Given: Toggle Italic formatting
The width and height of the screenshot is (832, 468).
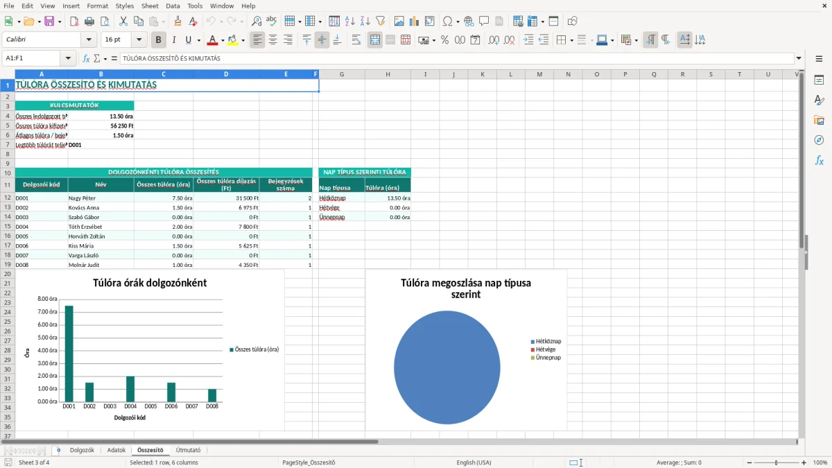Looking at the screenshot, I should pos(174,40).
